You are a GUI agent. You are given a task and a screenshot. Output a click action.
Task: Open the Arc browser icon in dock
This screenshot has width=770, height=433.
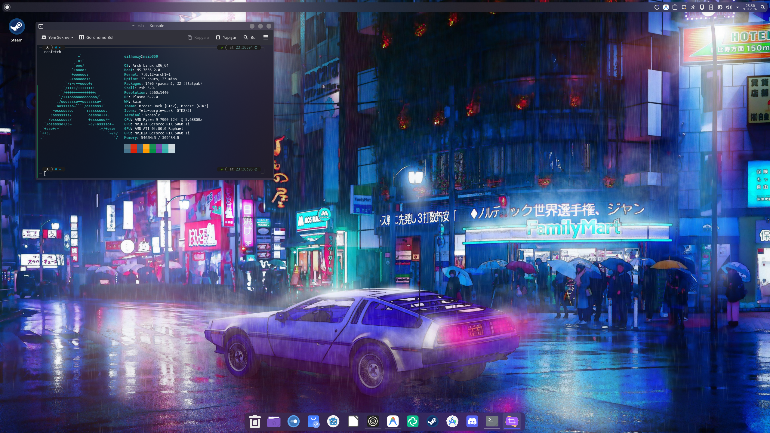pos(393,422)
